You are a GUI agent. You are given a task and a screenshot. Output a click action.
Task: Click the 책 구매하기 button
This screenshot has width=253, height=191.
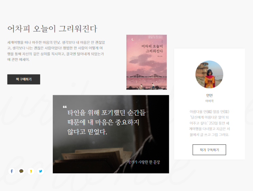(x=24, y=79)
